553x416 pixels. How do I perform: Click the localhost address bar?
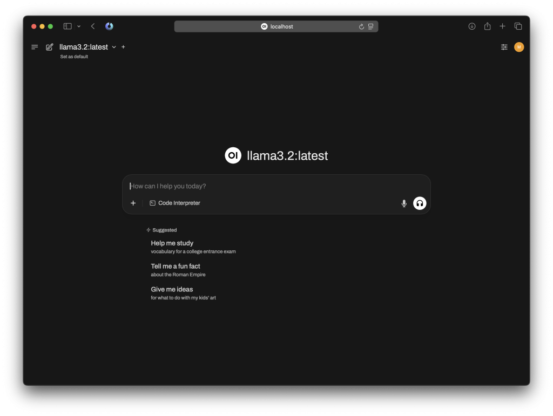(276, 26)
